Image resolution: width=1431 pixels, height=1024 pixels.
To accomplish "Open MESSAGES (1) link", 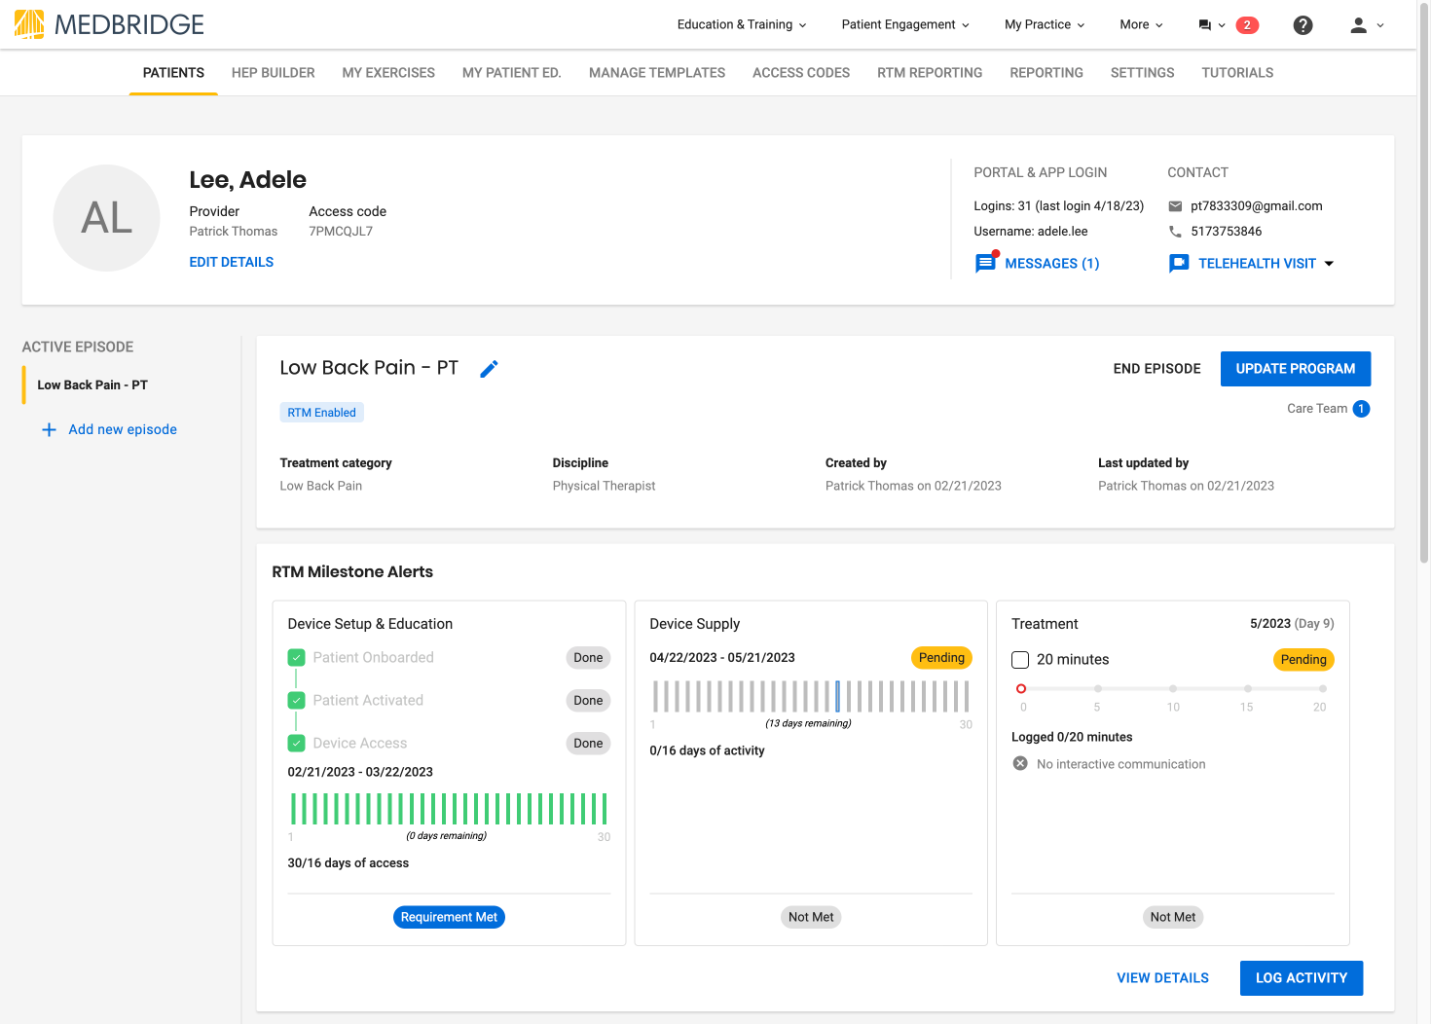I will point(1052,264).
